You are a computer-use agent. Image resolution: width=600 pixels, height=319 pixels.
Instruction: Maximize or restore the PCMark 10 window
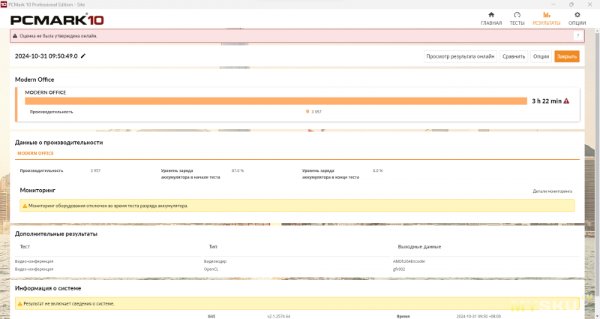coord(571,5)
